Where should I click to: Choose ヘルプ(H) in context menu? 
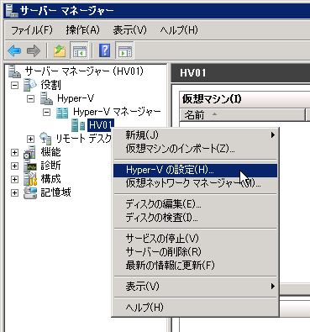click(x=195, y=308)
